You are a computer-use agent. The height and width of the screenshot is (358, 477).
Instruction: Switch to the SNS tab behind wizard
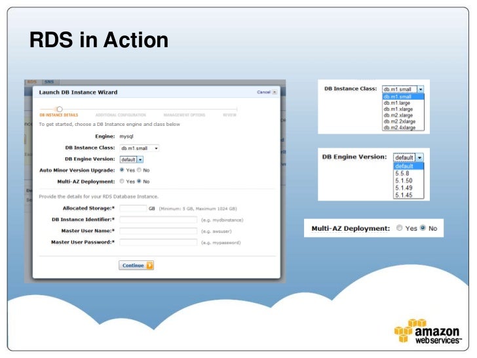point(49,82)
